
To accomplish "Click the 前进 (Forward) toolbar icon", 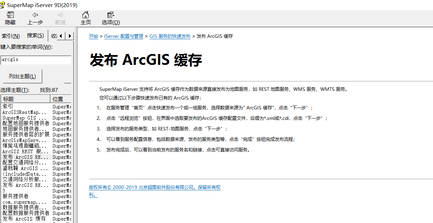I will pyautogui.click(x=61, y=18).
